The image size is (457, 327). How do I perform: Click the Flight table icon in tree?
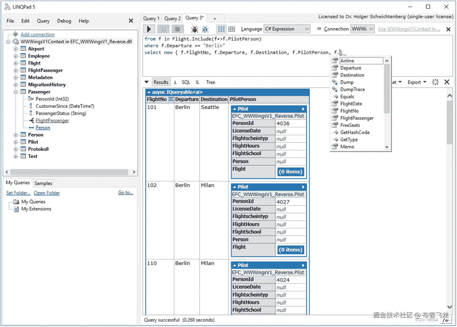click(x=23, y=63)
